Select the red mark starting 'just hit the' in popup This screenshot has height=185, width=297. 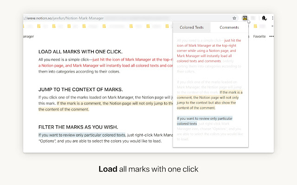(x=208, y=50)
